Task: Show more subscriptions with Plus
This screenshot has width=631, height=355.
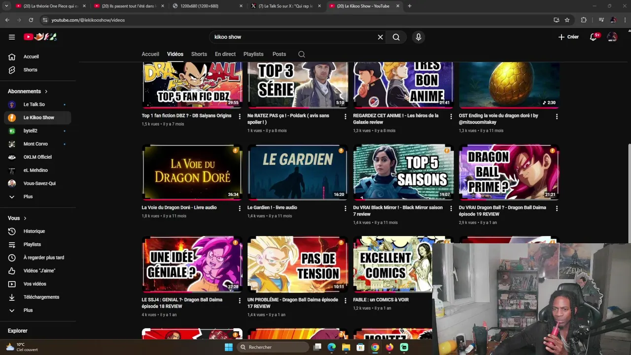Action: point(37,197)
